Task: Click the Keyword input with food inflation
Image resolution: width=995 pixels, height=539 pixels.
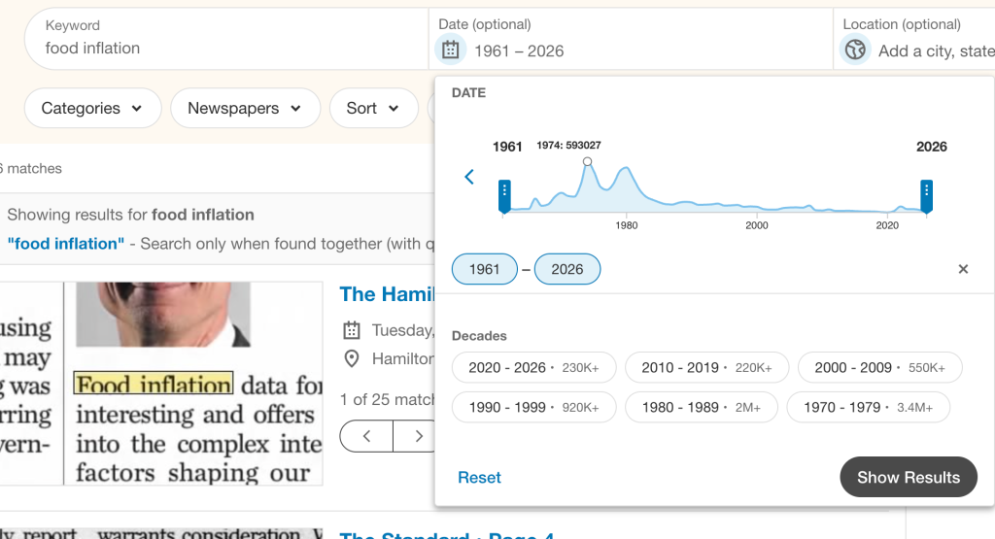Action: [223, 49]
